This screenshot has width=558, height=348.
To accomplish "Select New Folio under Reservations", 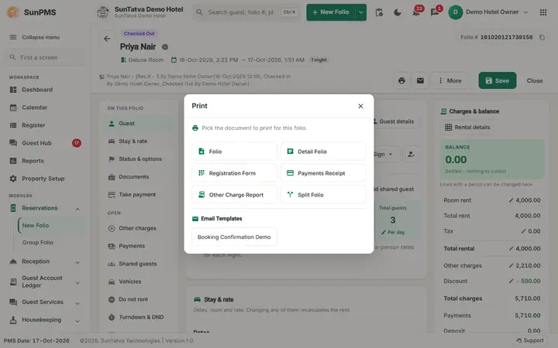I will click(x=51, y=226).
